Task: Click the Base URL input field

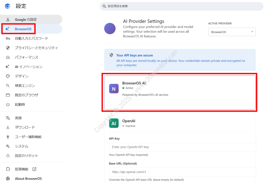Action: [x=183, y=172]
